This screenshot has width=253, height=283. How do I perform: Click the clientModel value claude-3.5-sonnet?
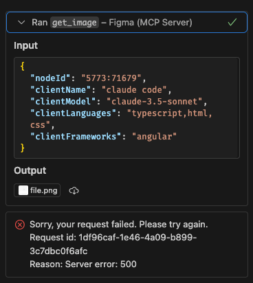pyautogui.click(x=155, y=102)
